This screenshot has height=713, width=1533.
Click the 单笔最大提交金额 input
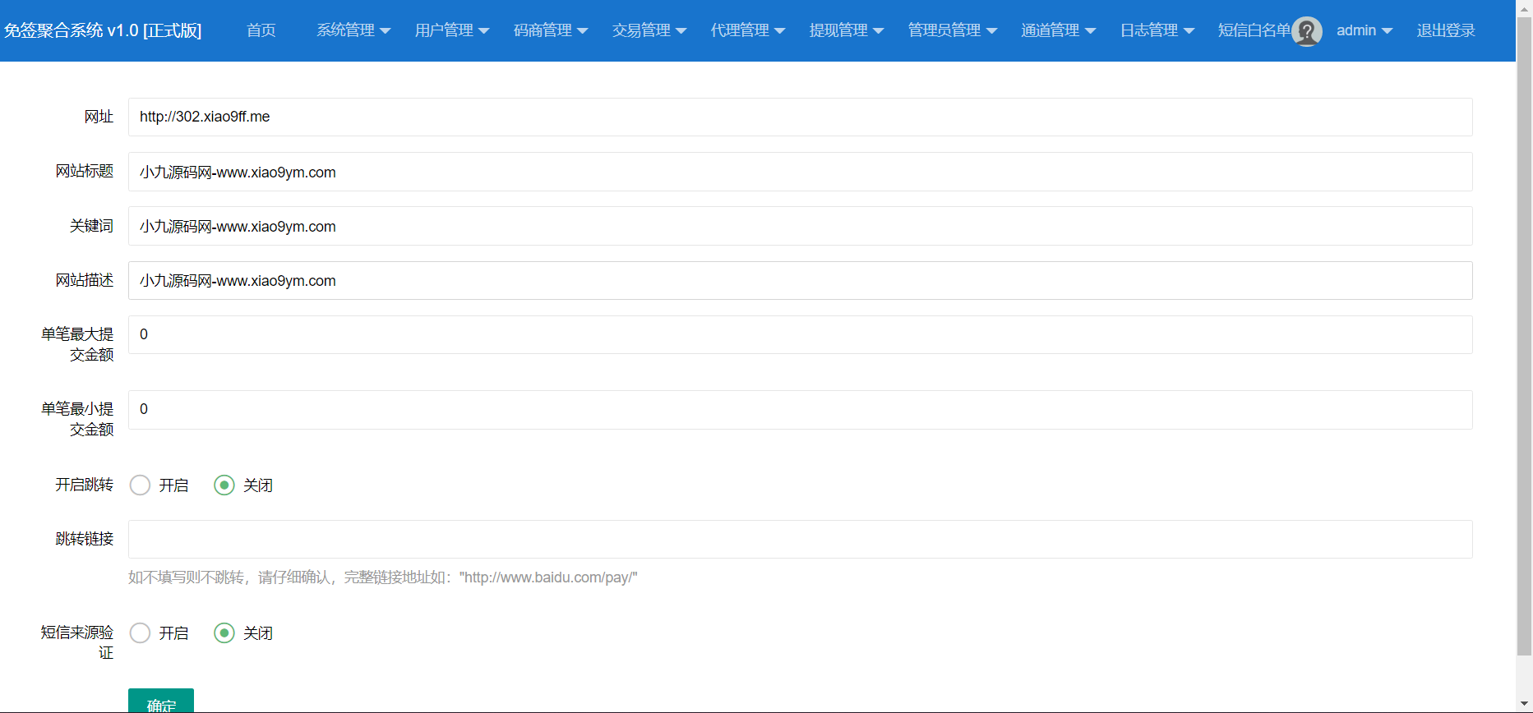(x=800, y=334)
